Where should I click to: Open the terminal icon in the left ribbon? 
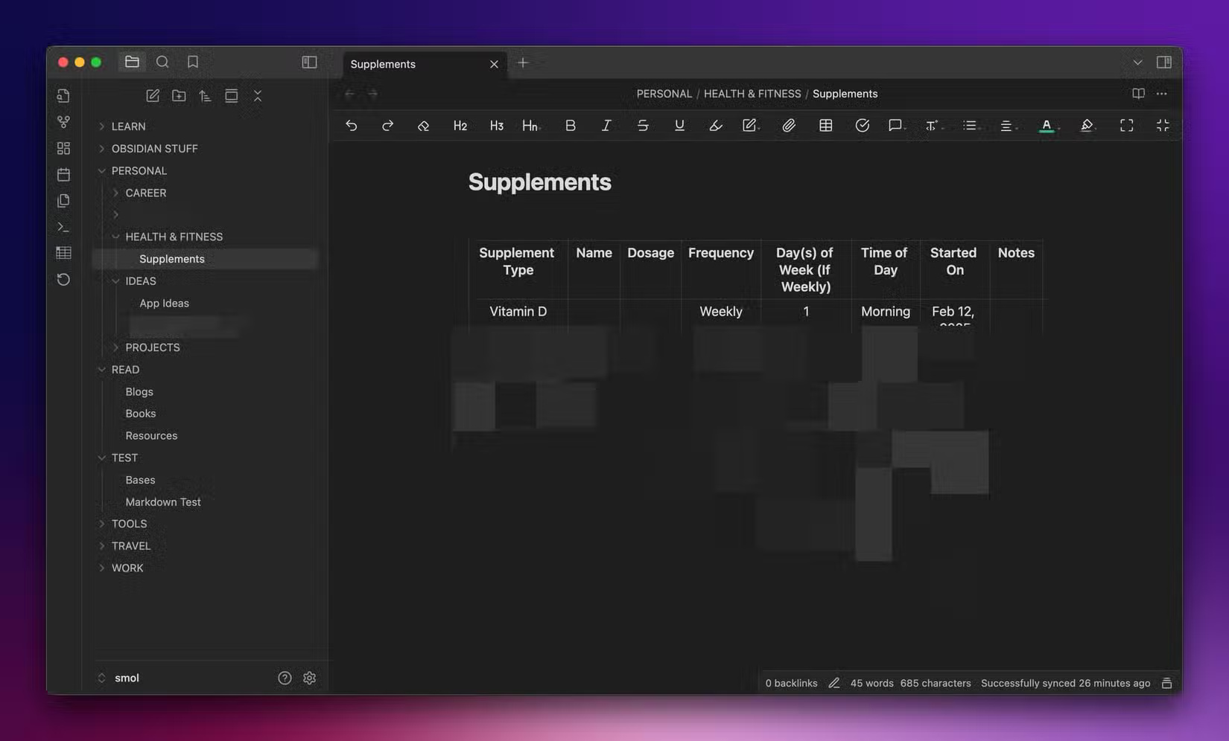pos(63,226)
